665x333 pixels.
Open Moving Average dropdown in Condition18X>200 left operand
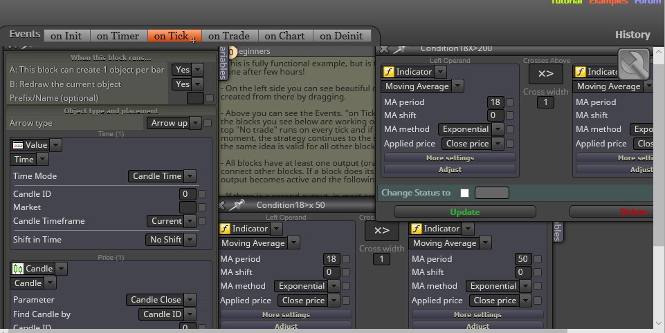[x=422, y=86]
